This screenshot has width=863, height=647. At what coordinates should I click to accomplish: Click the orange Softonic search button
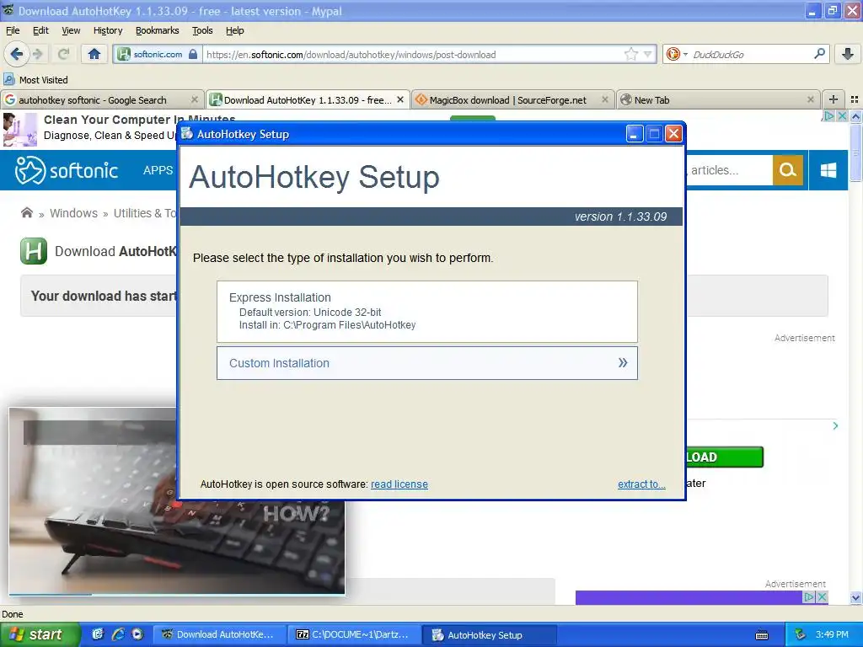click(x=788, y=170)
